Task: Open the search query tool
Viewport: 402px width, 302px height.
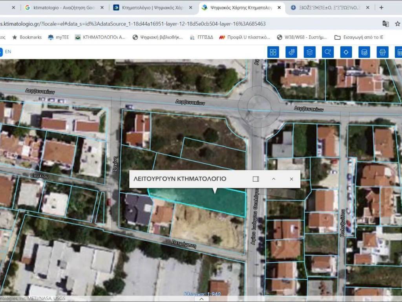Action: [x=328, y=52]
